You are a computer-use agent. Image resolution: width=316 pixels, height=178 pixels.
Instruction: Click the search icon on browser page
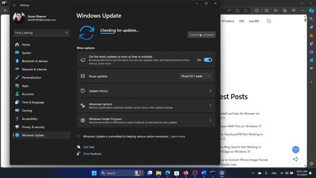(269, 21)
